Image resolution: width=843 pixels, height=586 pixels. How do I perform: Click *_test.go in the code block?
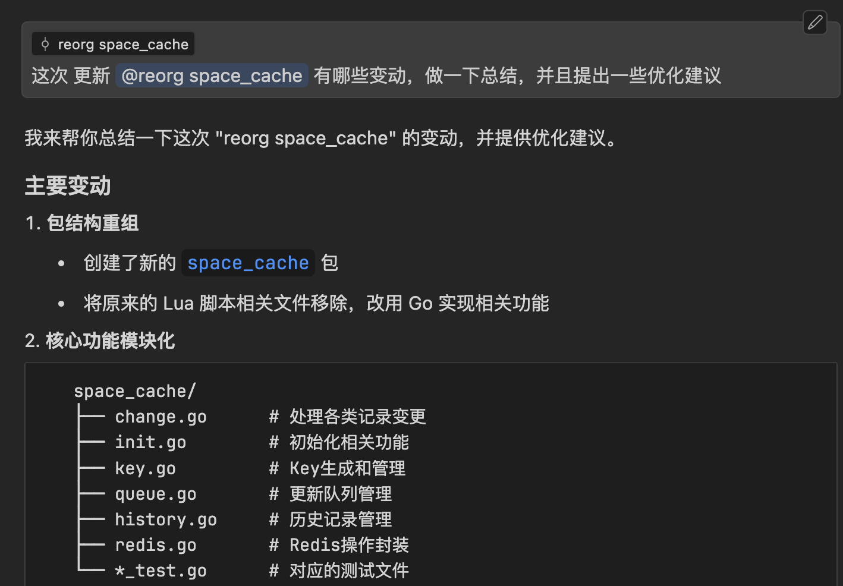[x=161, y=571]
